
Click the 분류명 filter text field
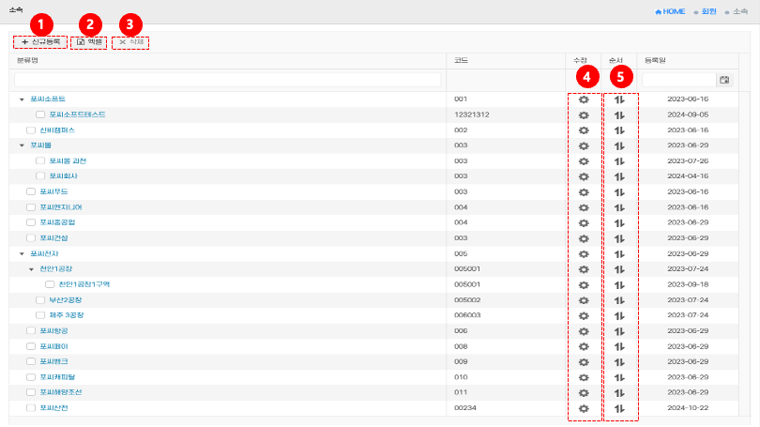click(x=228, y=81)
